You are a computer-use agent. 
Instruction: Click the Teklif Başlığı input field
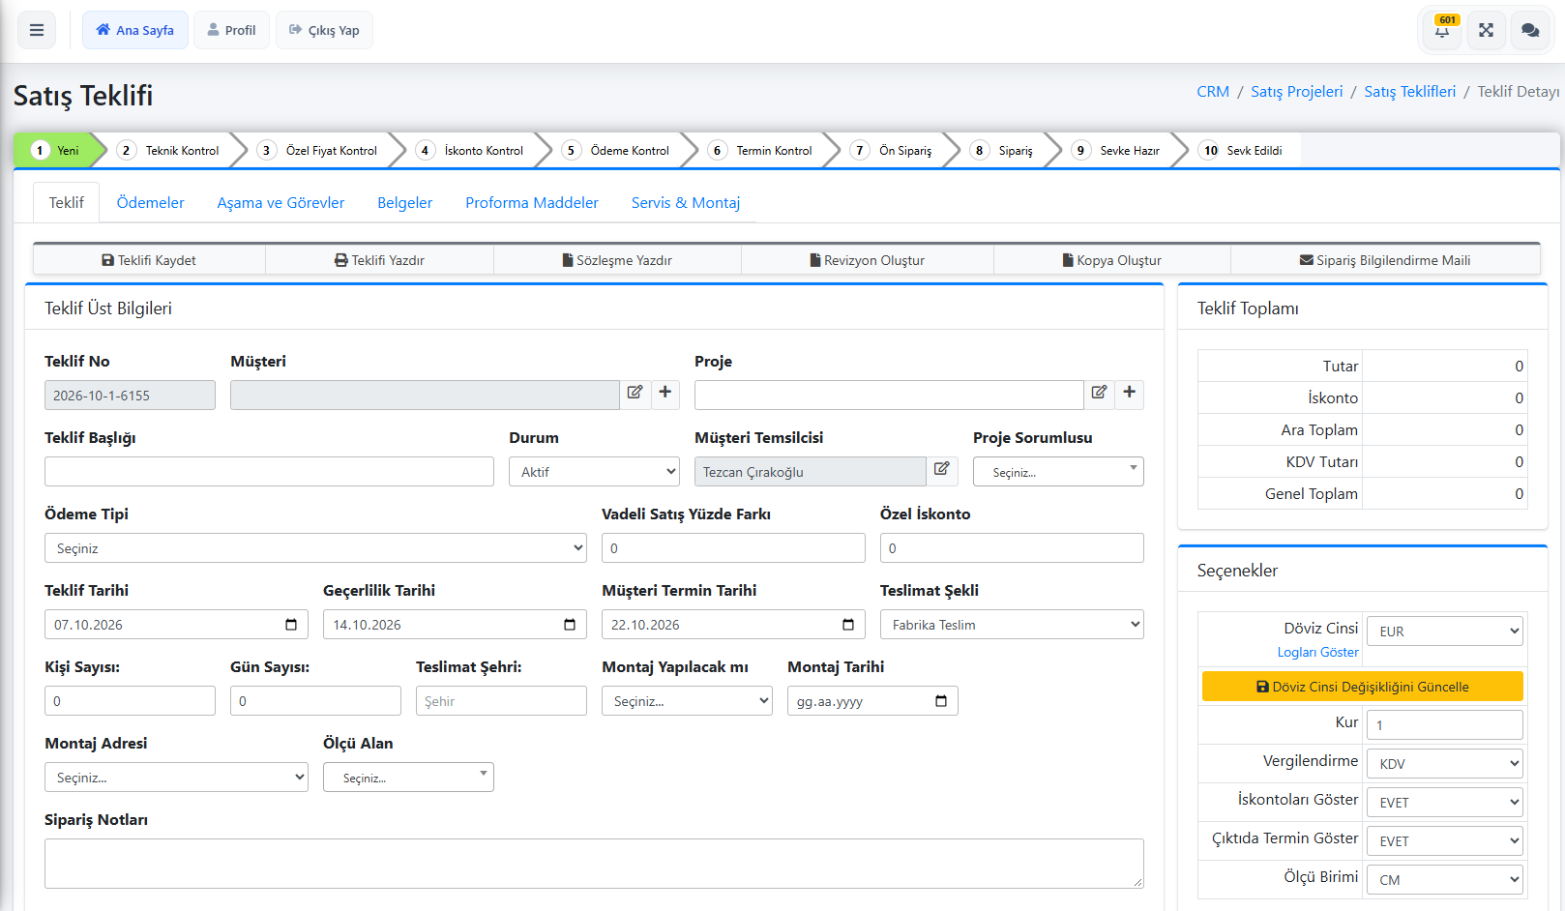click(269, 472)
